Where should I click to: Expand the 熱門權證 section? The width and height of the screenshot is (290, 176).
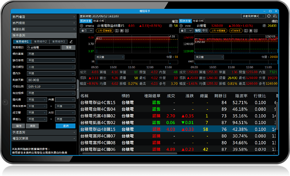click(x=44, y=17)
